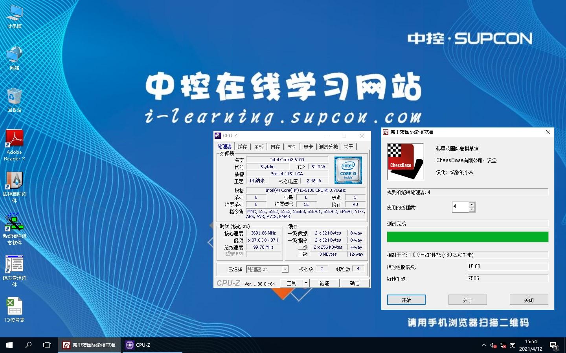Click the green benchmark progress bar

pos(467,237)
